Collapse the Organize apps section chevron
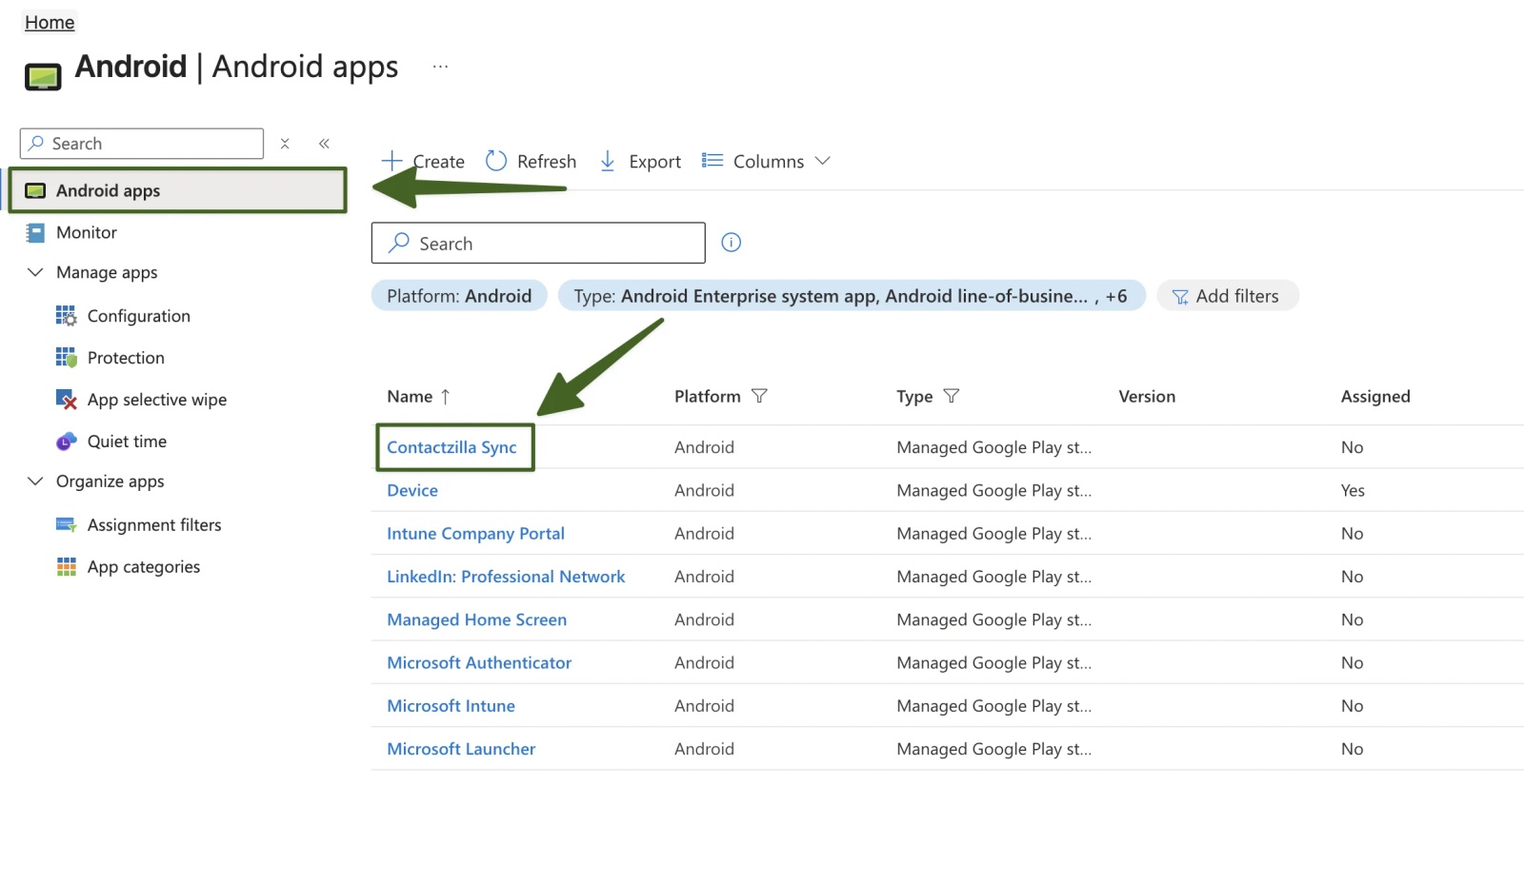The image size is (1524, 884). (x=35, y=481)
